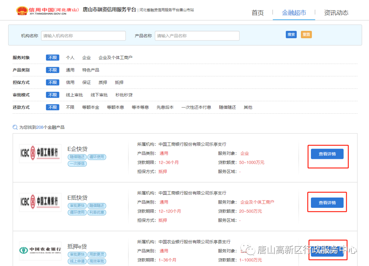Select 秒批秒贷 under 审批模式
Screen dimensions: 369x266
coord(124,95)
